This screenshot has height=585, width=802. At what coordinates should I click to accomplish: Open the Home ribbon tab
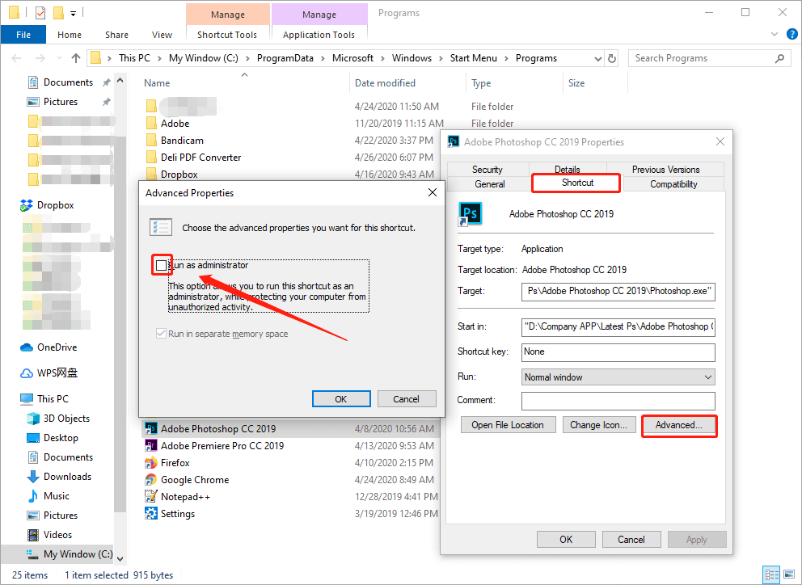click(x=70, y=35)
